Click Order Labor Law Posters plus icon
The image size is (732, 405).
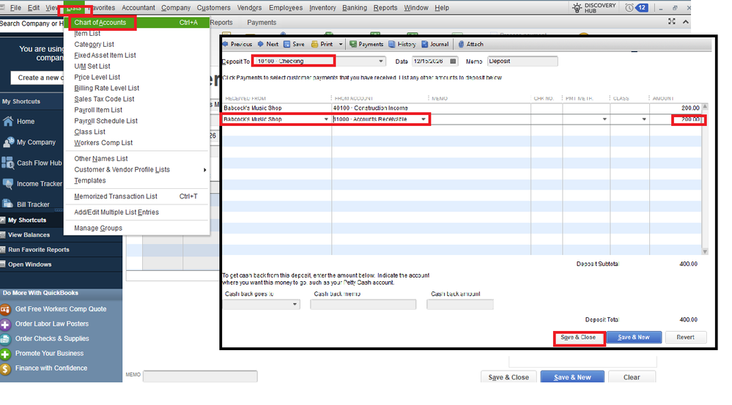coord(6,324)
